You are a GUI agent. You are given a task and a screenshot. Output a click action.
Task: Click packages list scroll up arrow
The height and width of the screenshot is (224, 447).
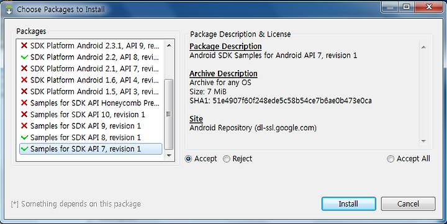click(x=169, y=45)
